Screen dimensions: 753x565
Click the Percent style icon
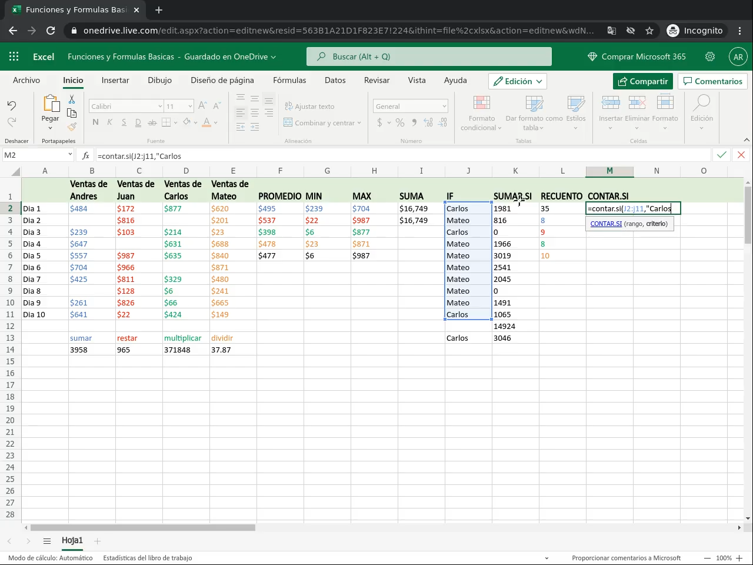400,122
